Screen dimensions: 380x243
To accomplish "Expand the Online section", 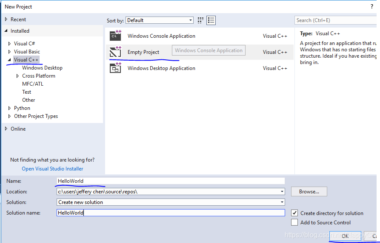I will pyautogui.click(x=6, y=129).
